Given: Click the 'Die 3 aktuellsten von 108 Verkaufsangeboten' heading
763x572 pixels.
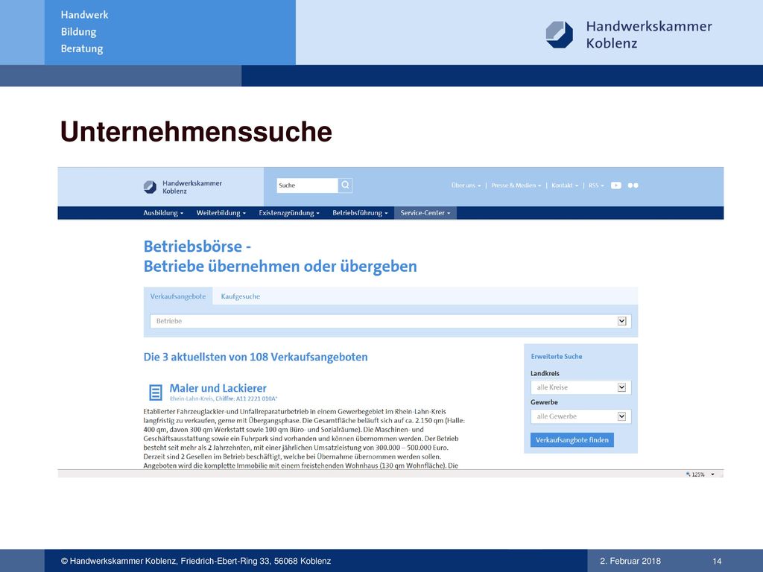Looking at the screenshot, I should coord(256,357).
